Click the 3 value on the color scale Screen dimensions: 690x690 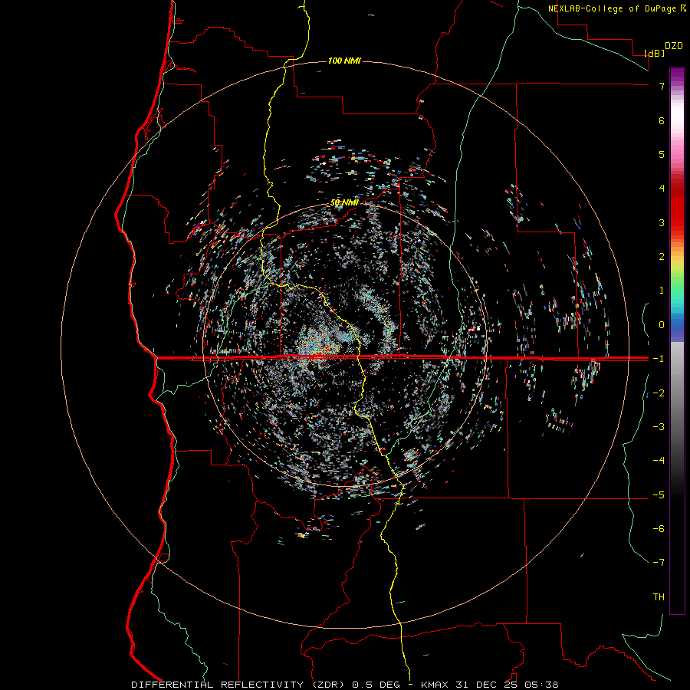(662, 222)
